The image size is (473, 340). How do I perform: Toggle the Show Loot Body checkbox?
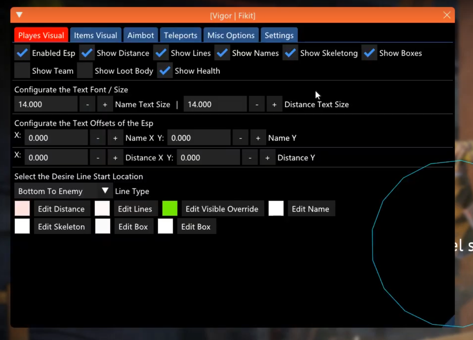click(x=85, y=71)
